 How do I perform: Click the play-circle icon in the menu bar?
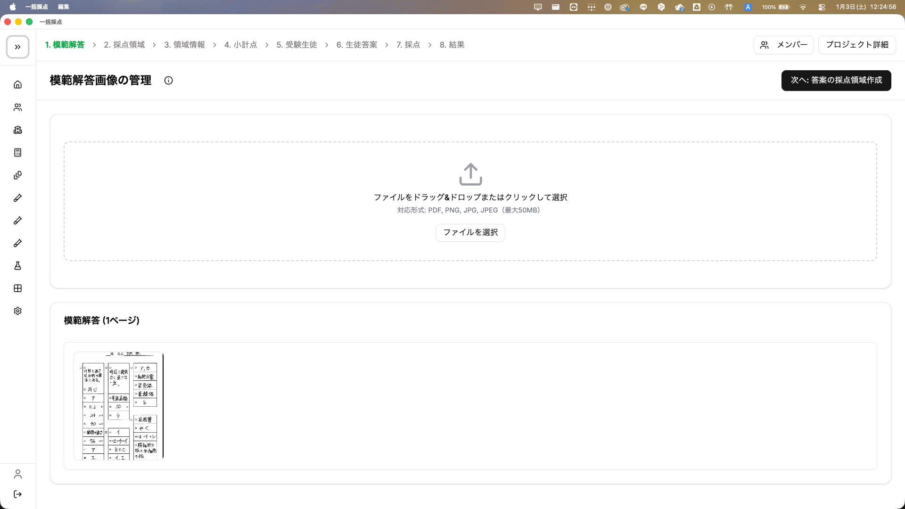(x=712, y=7)
